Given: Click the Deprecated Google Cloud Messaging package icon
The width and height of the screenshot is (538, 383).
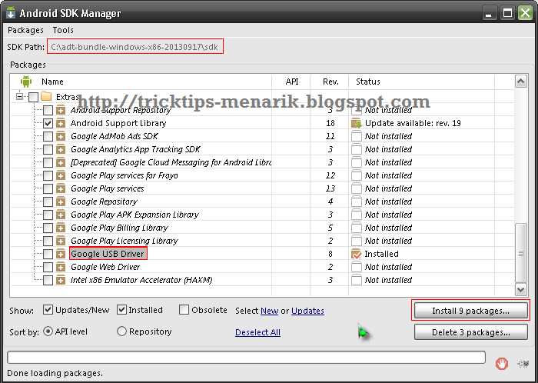Looking at the screenshot, I should tap(61, 162).
